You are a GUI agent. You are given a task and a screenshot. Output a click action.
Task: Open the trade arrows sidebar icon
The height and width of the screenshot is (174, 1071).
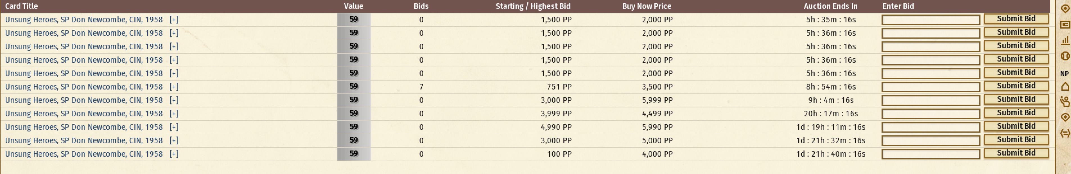click(1065, 133)
